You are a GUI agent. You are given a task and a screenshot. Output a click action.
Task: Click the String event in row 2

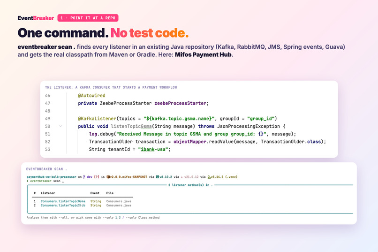(x=96, y=206)
